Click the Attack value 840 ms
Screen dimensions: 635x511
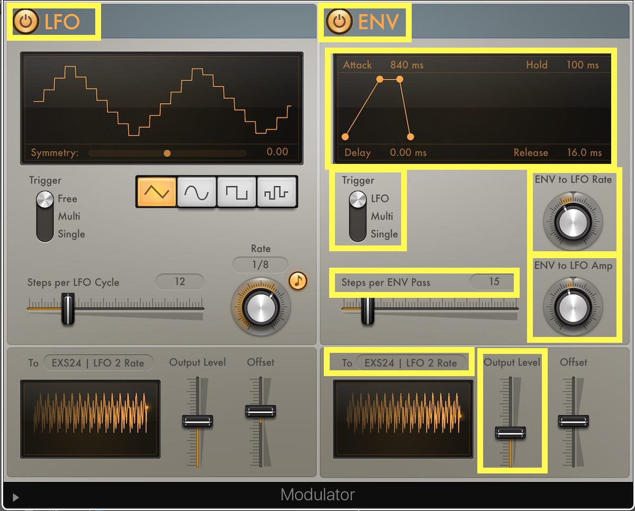pyautogui.click(x=407, y=65)
